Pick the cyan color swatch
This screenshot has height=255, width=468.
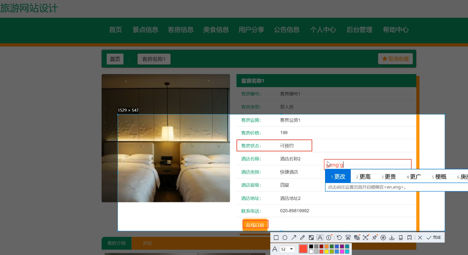(x=347, y=252)
